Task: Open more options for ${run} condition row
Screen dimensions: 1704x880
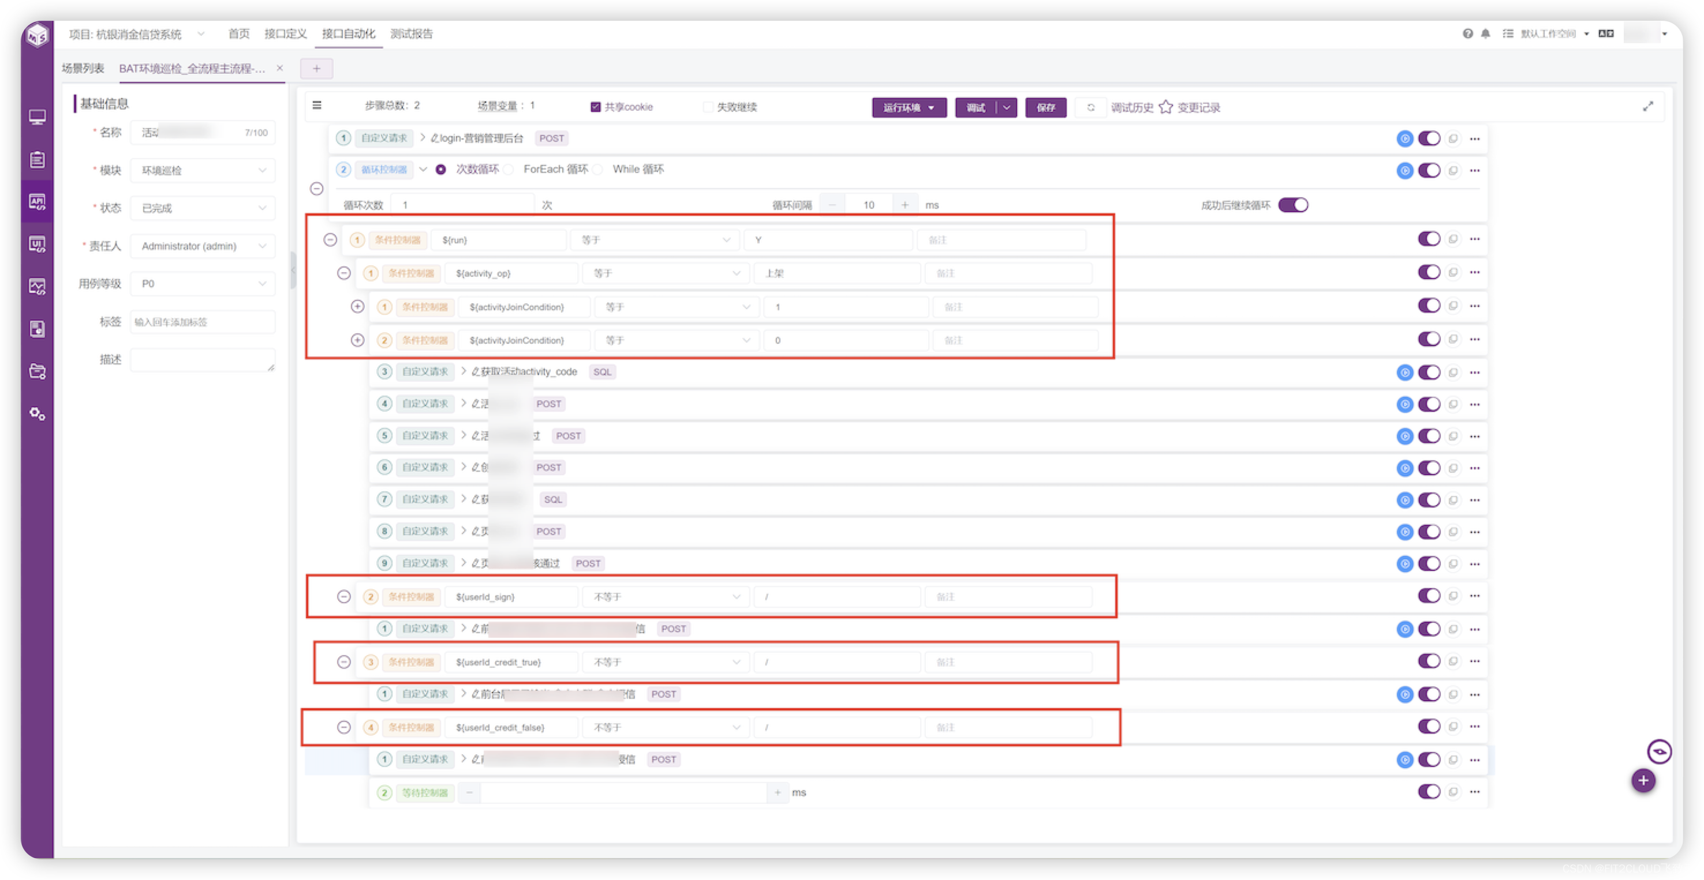Action: (x=1474, y=239)
